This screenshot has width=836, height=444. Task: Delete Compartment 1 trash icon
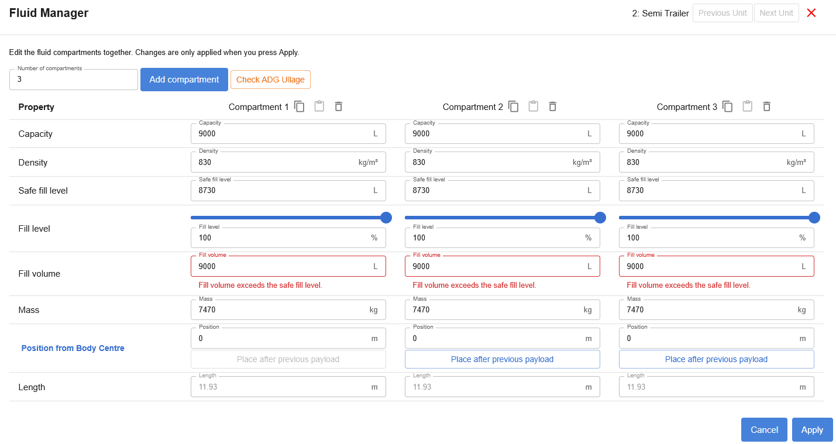(x=338, y=106)
